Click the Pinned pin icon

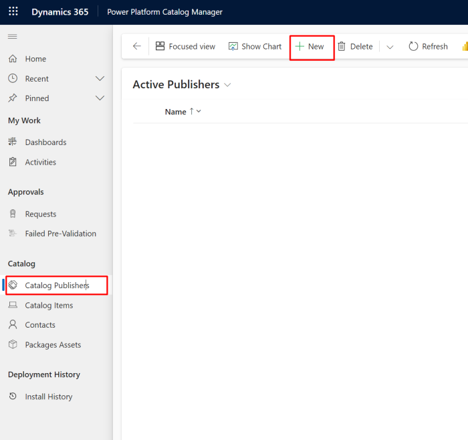tap(13, 98)
